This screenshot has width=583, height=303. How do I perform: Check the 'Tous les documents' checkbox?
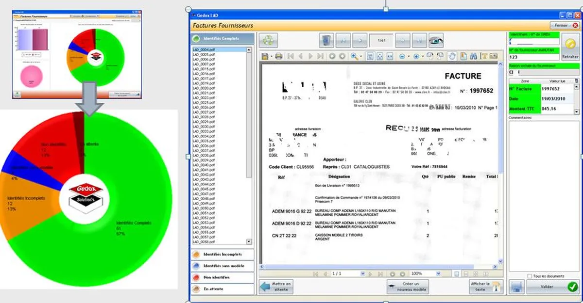529,276
